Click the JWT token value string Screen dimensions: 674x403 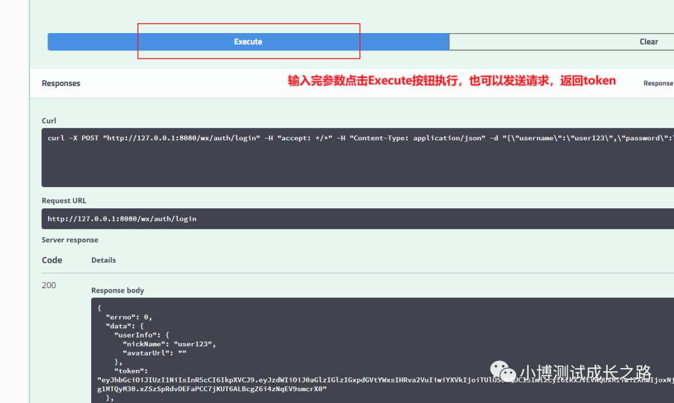coord(386,384)
